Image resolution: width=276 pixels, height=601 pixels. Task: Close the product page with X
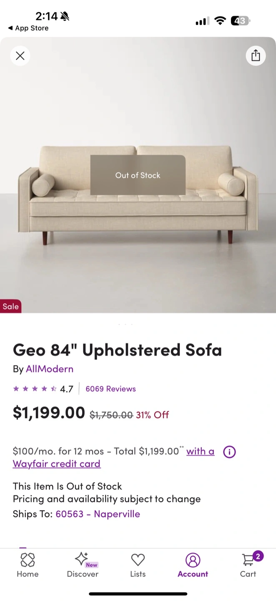click(20, 56)
